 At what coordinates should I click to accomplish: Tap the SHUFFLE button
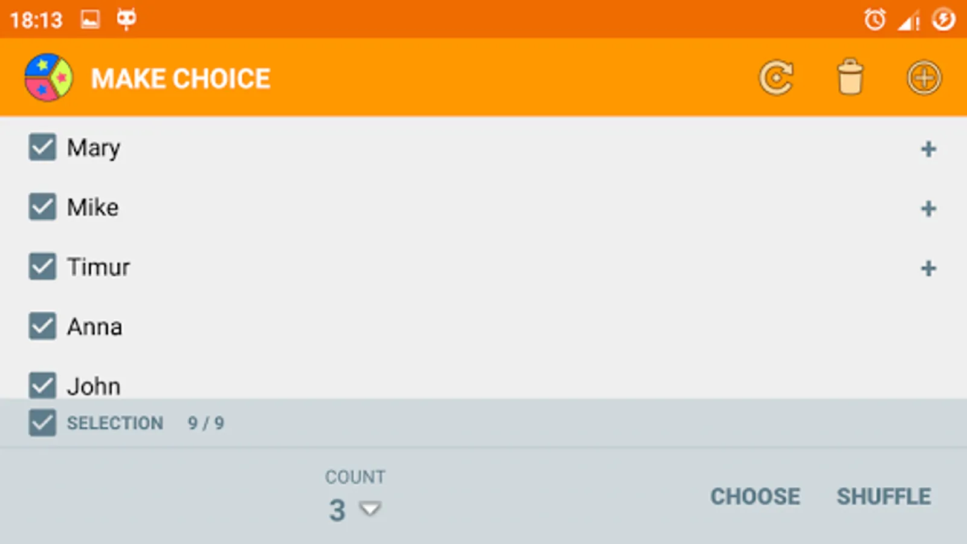884,496
